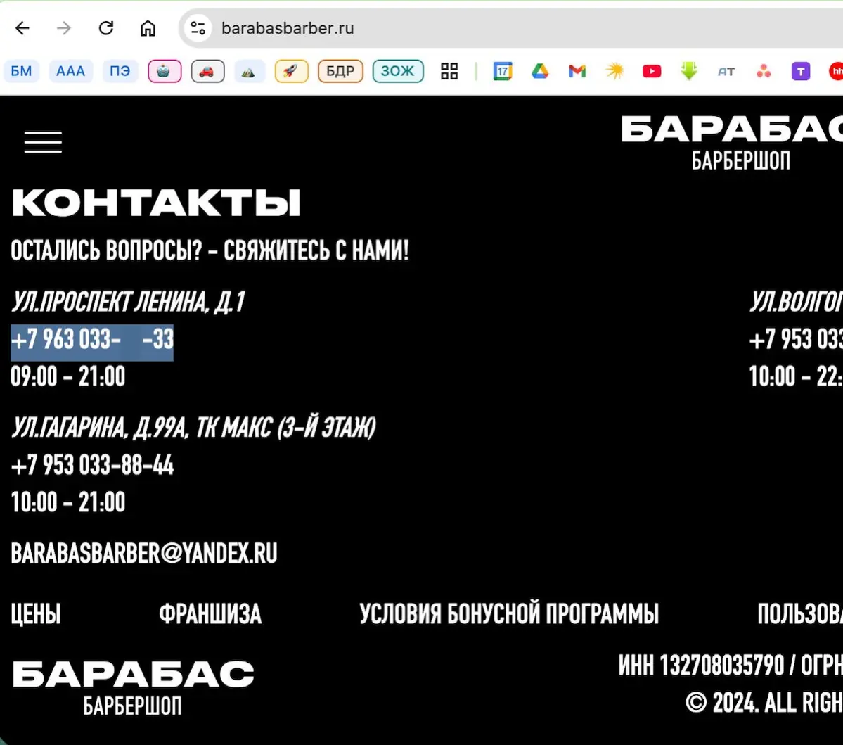
Task: Open the БДР bookmark
Action: (x=340, y=71)
